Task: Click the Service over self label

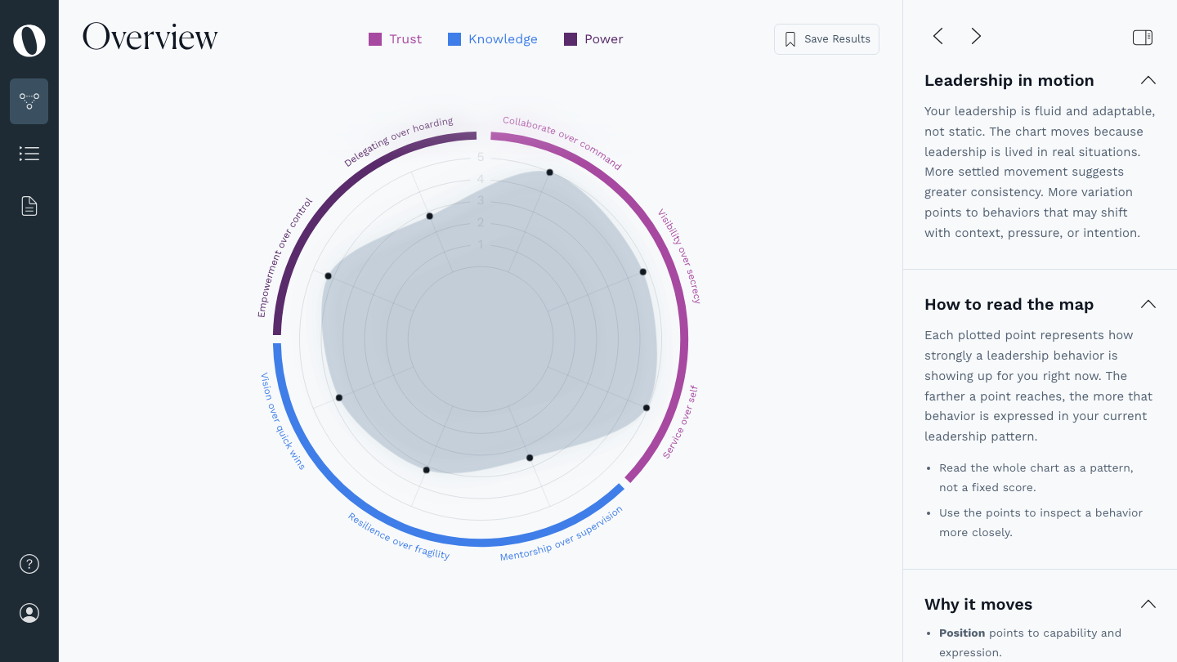Action: point(680,423)
